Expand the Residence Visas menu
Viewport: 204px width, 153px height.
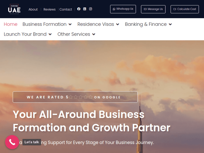pos(98,24)
